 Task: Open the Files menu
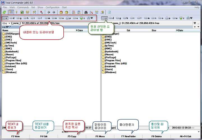5,7
